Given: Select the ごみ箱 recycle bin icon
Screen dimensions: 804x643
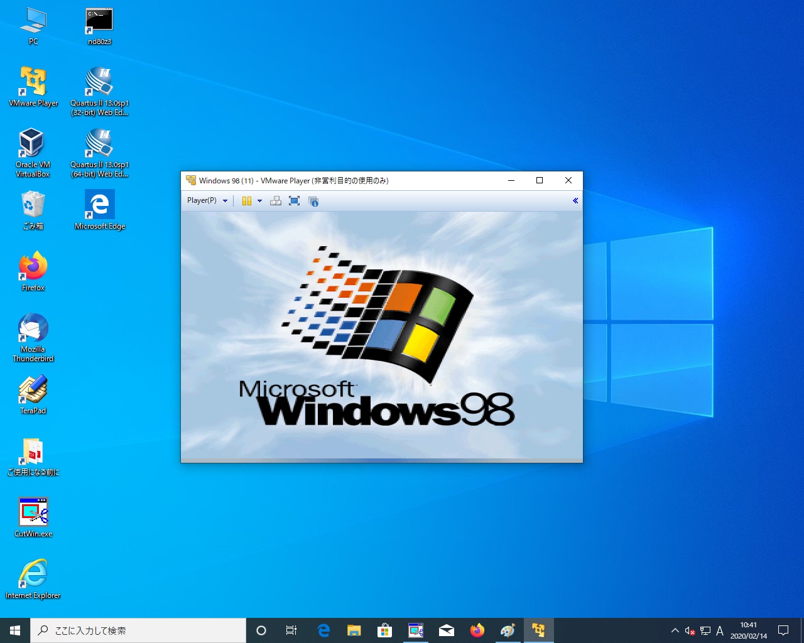Looking at the screenshot, I should (x=33, y=210).
